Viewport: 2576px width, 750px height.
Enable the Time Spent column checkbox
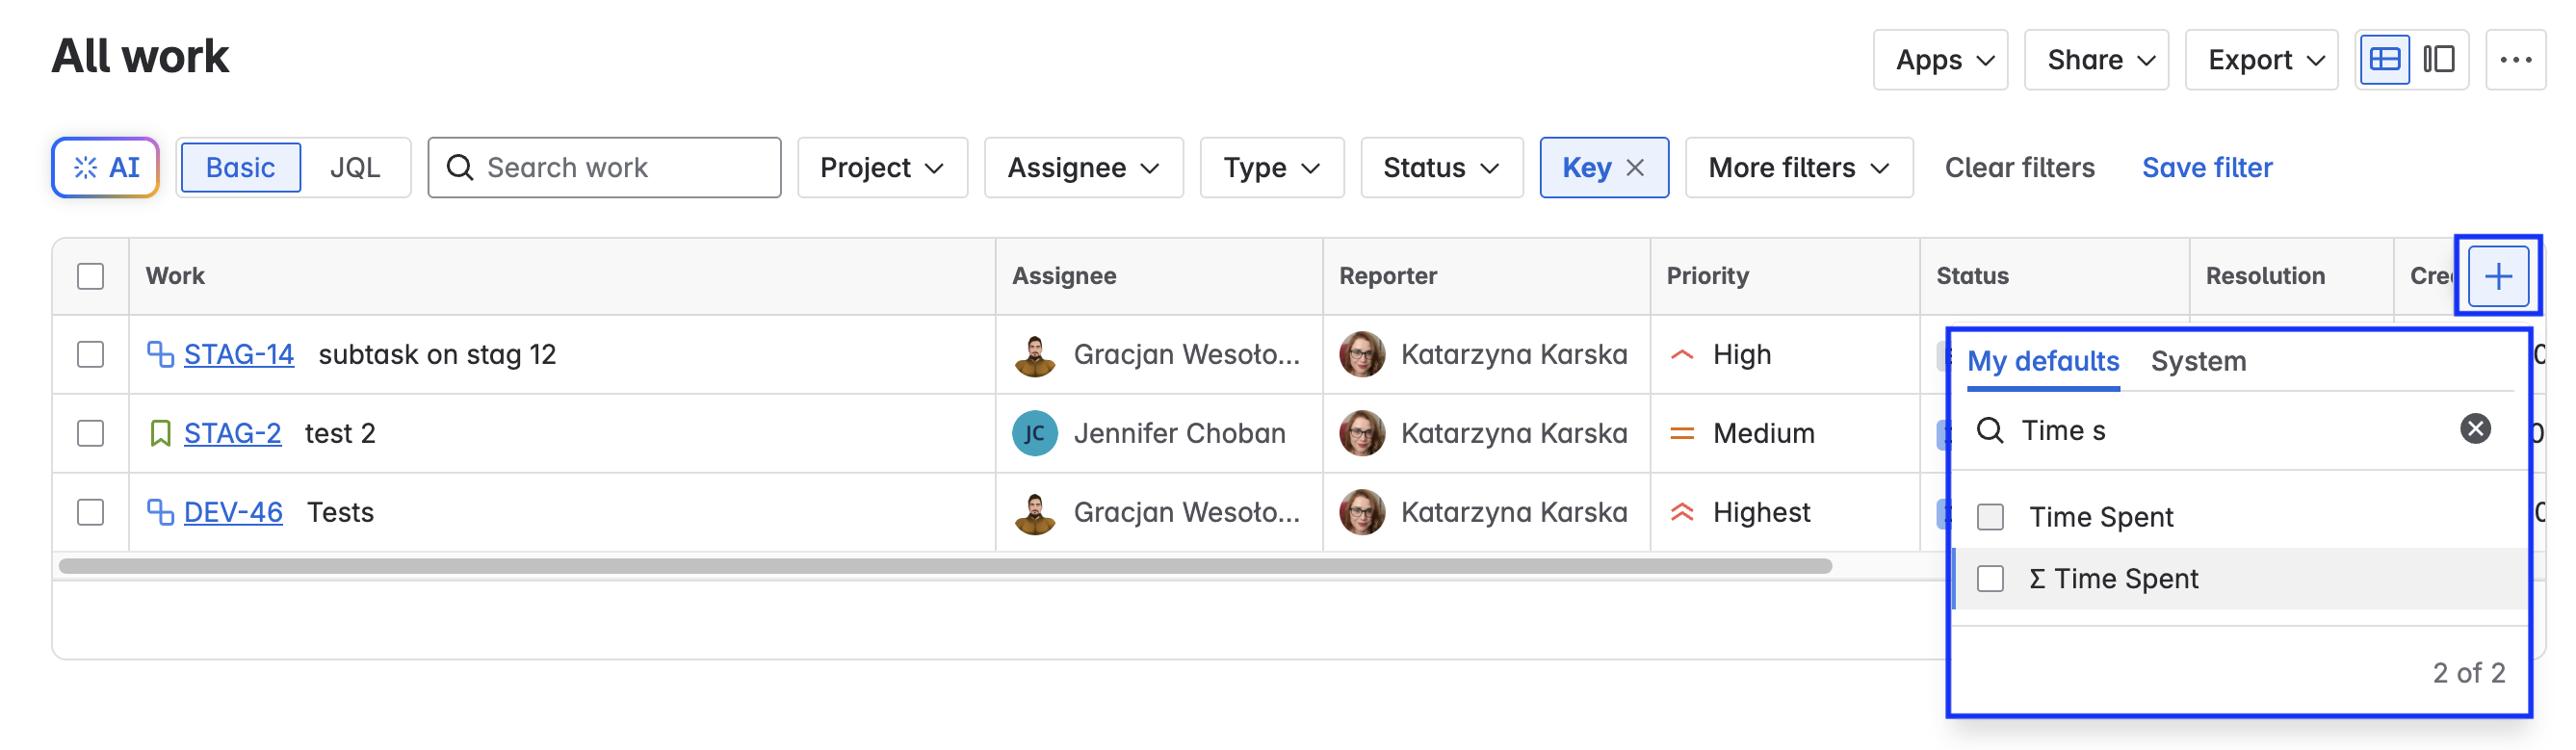(1990, 517)
